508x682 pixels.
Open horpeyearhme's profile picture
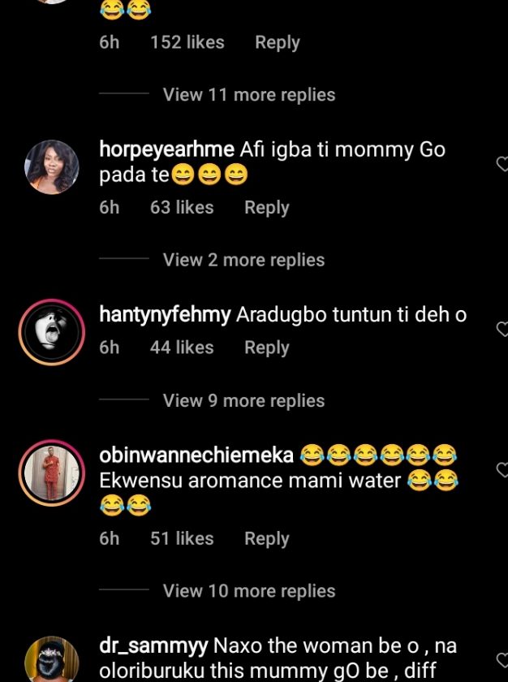[x=52, y=166]
